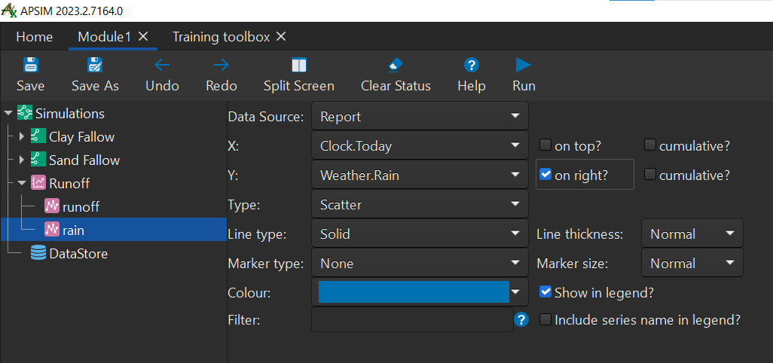Enable Include series name in legend
Screen dimensions: 773x363
tap(545, 319)
